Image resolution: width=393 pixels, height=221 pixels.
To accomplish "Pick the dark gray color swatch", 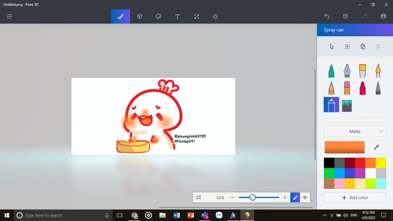I will (339, 163).
